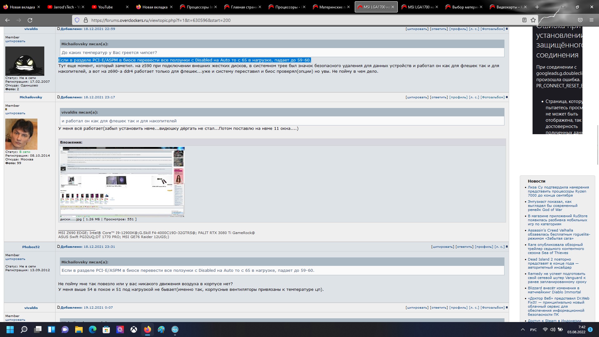This screenshot has height=337, width=599.
Task: Switch to the Видеокарты tab
Action: [507, 7]
